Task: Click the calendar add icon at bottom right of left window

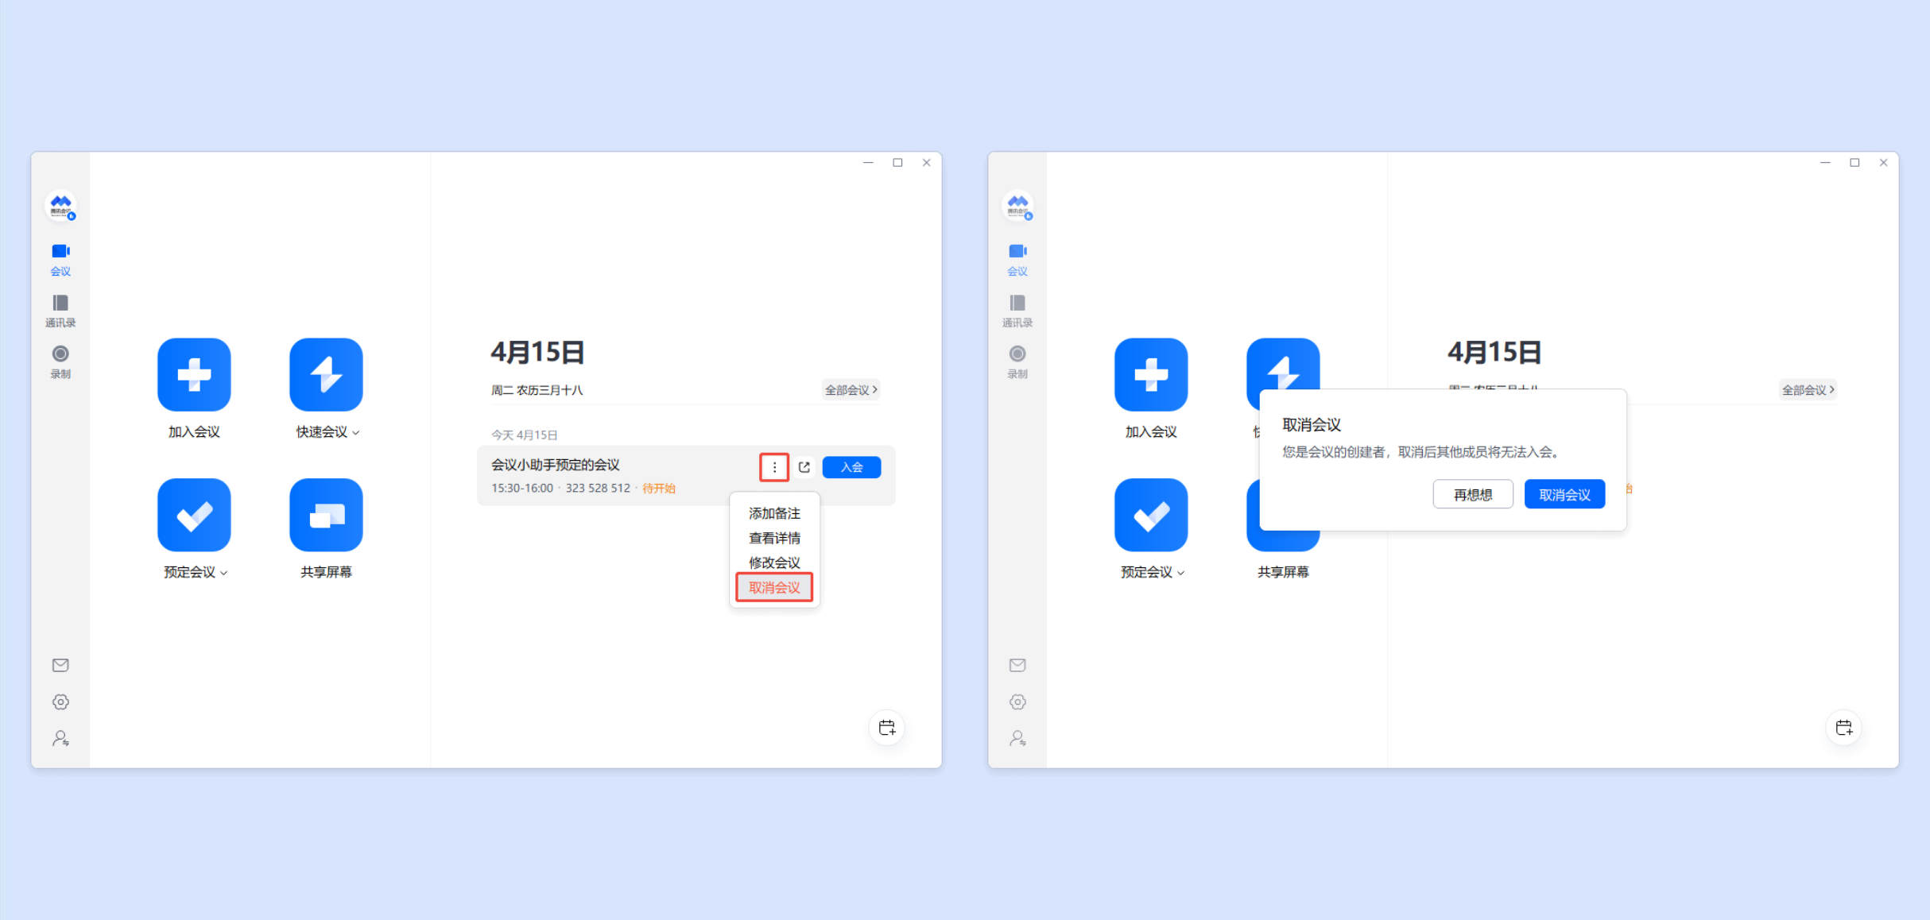Action: point(887,727)
